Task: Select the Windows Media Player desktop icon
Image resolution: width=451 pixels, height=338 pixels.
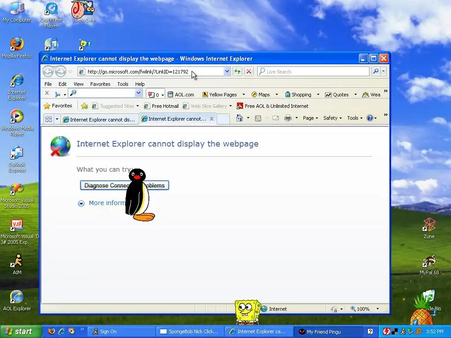Action: pos(17,123)
